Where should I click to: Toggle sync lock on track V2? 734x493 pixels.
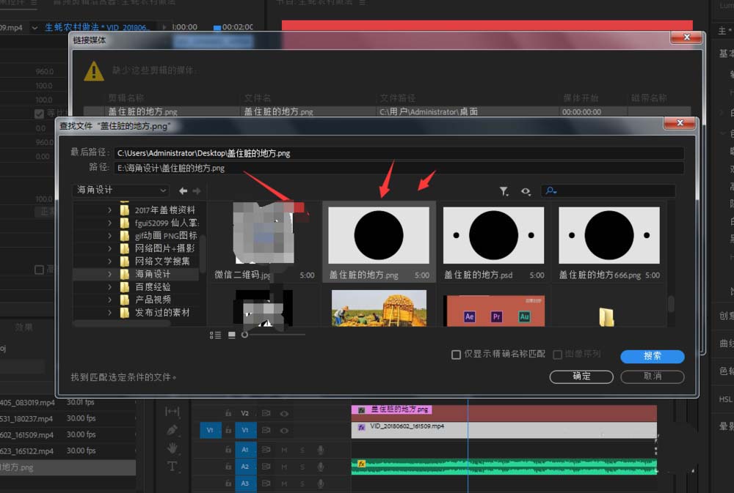(x=266, y=413)
